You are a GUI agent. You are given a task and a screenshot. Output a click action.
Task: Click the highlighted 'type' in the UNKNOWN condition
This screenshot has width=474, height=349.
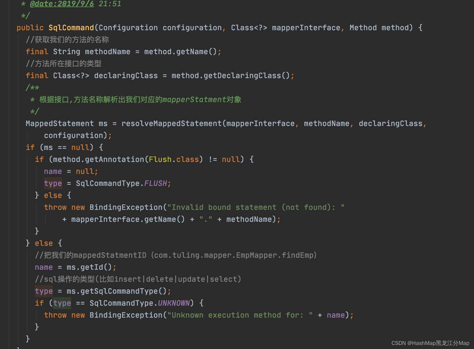point(62,303)
